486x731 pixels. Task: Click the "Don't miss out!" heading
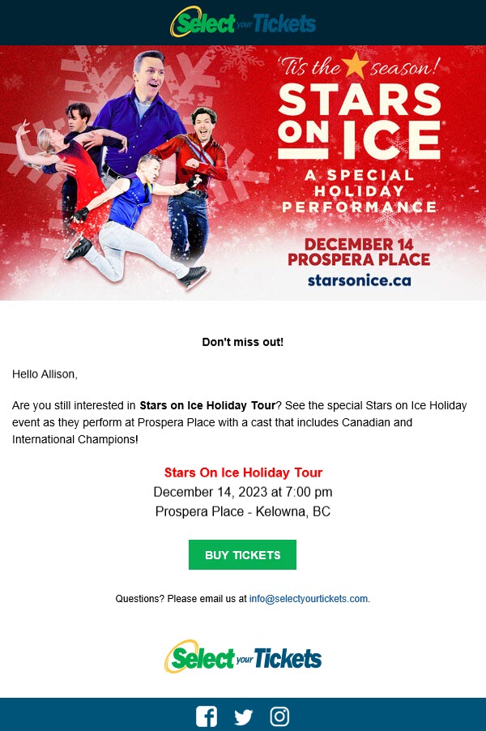click(x=243, y=342)
